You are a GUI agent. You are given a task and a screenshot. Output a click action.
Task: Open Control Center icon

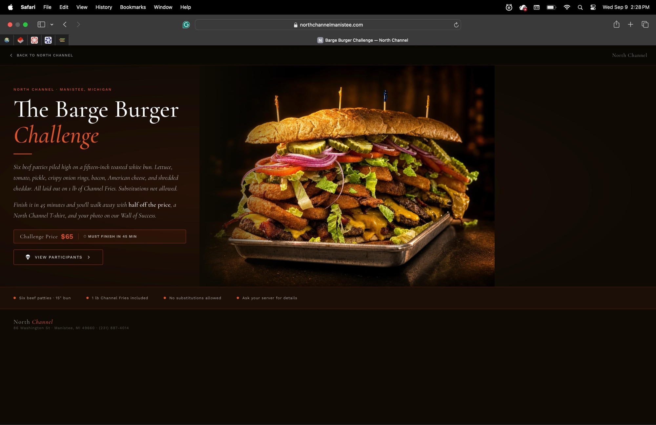click(593, 7)
